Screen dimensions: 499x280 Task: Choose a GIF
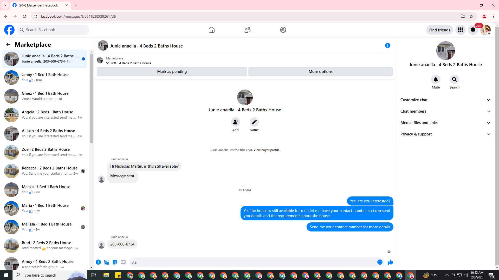[123, 262]
